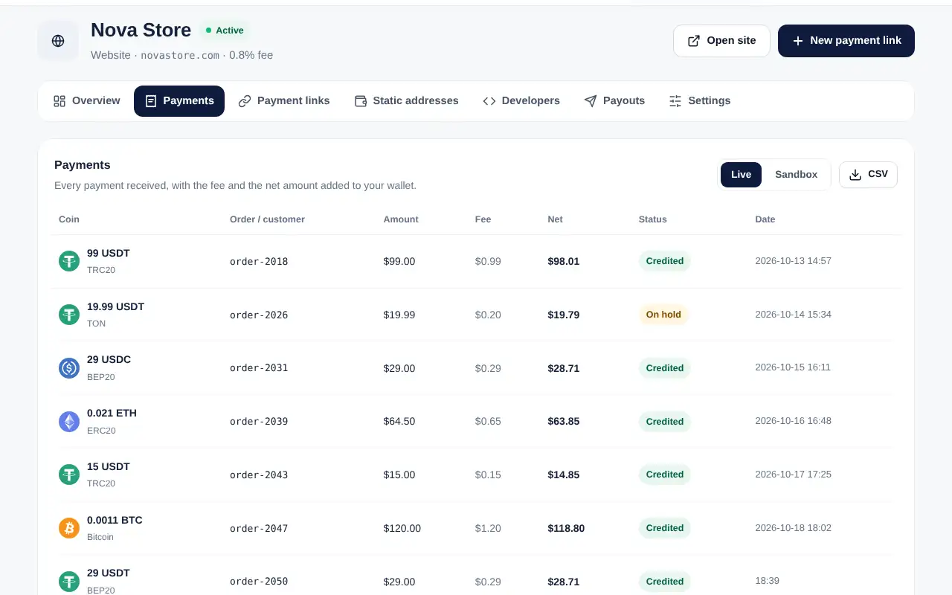The image size is (952, 595).
Task: Select the Payments tab
Action: coord(179,101)
